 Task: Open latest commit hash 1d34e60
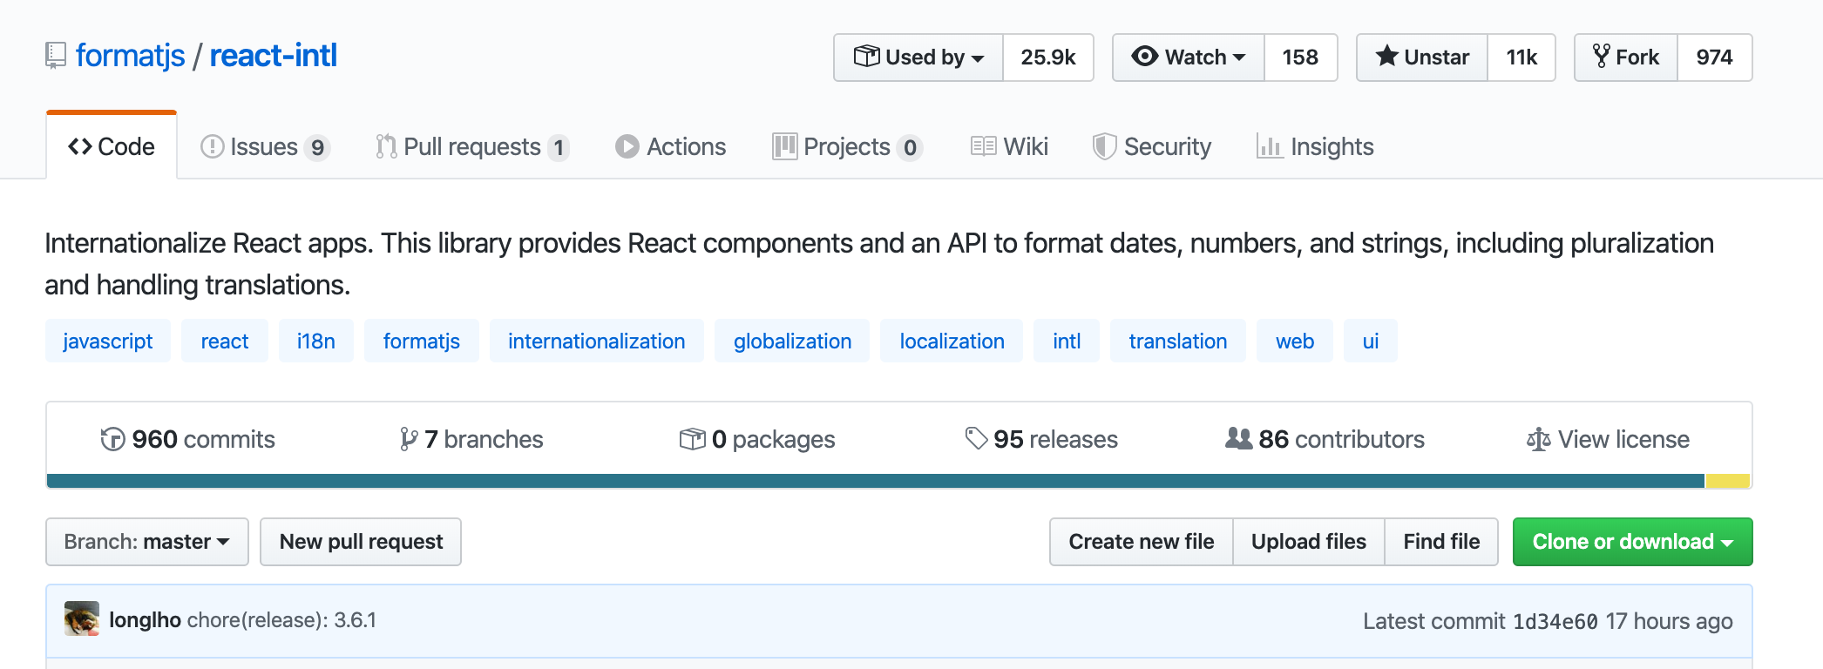[x=1555, y=621]
